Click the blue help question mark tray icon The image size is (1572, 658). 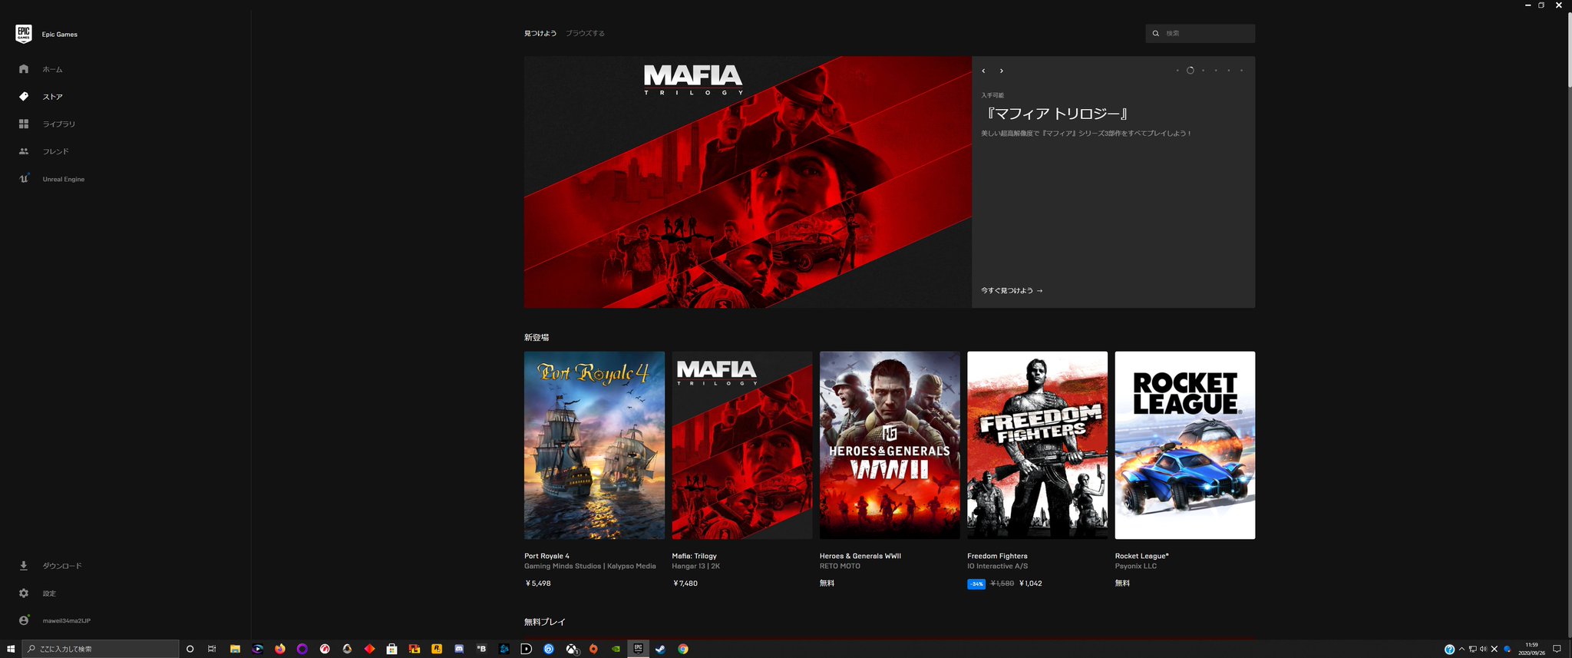1449,650
